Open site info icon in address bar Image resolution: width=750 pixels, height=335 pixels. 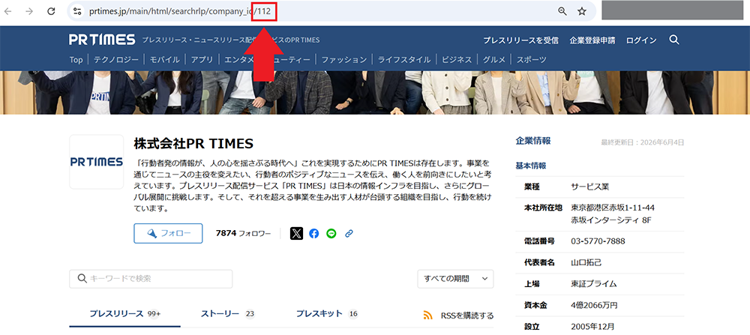point(77,11)
